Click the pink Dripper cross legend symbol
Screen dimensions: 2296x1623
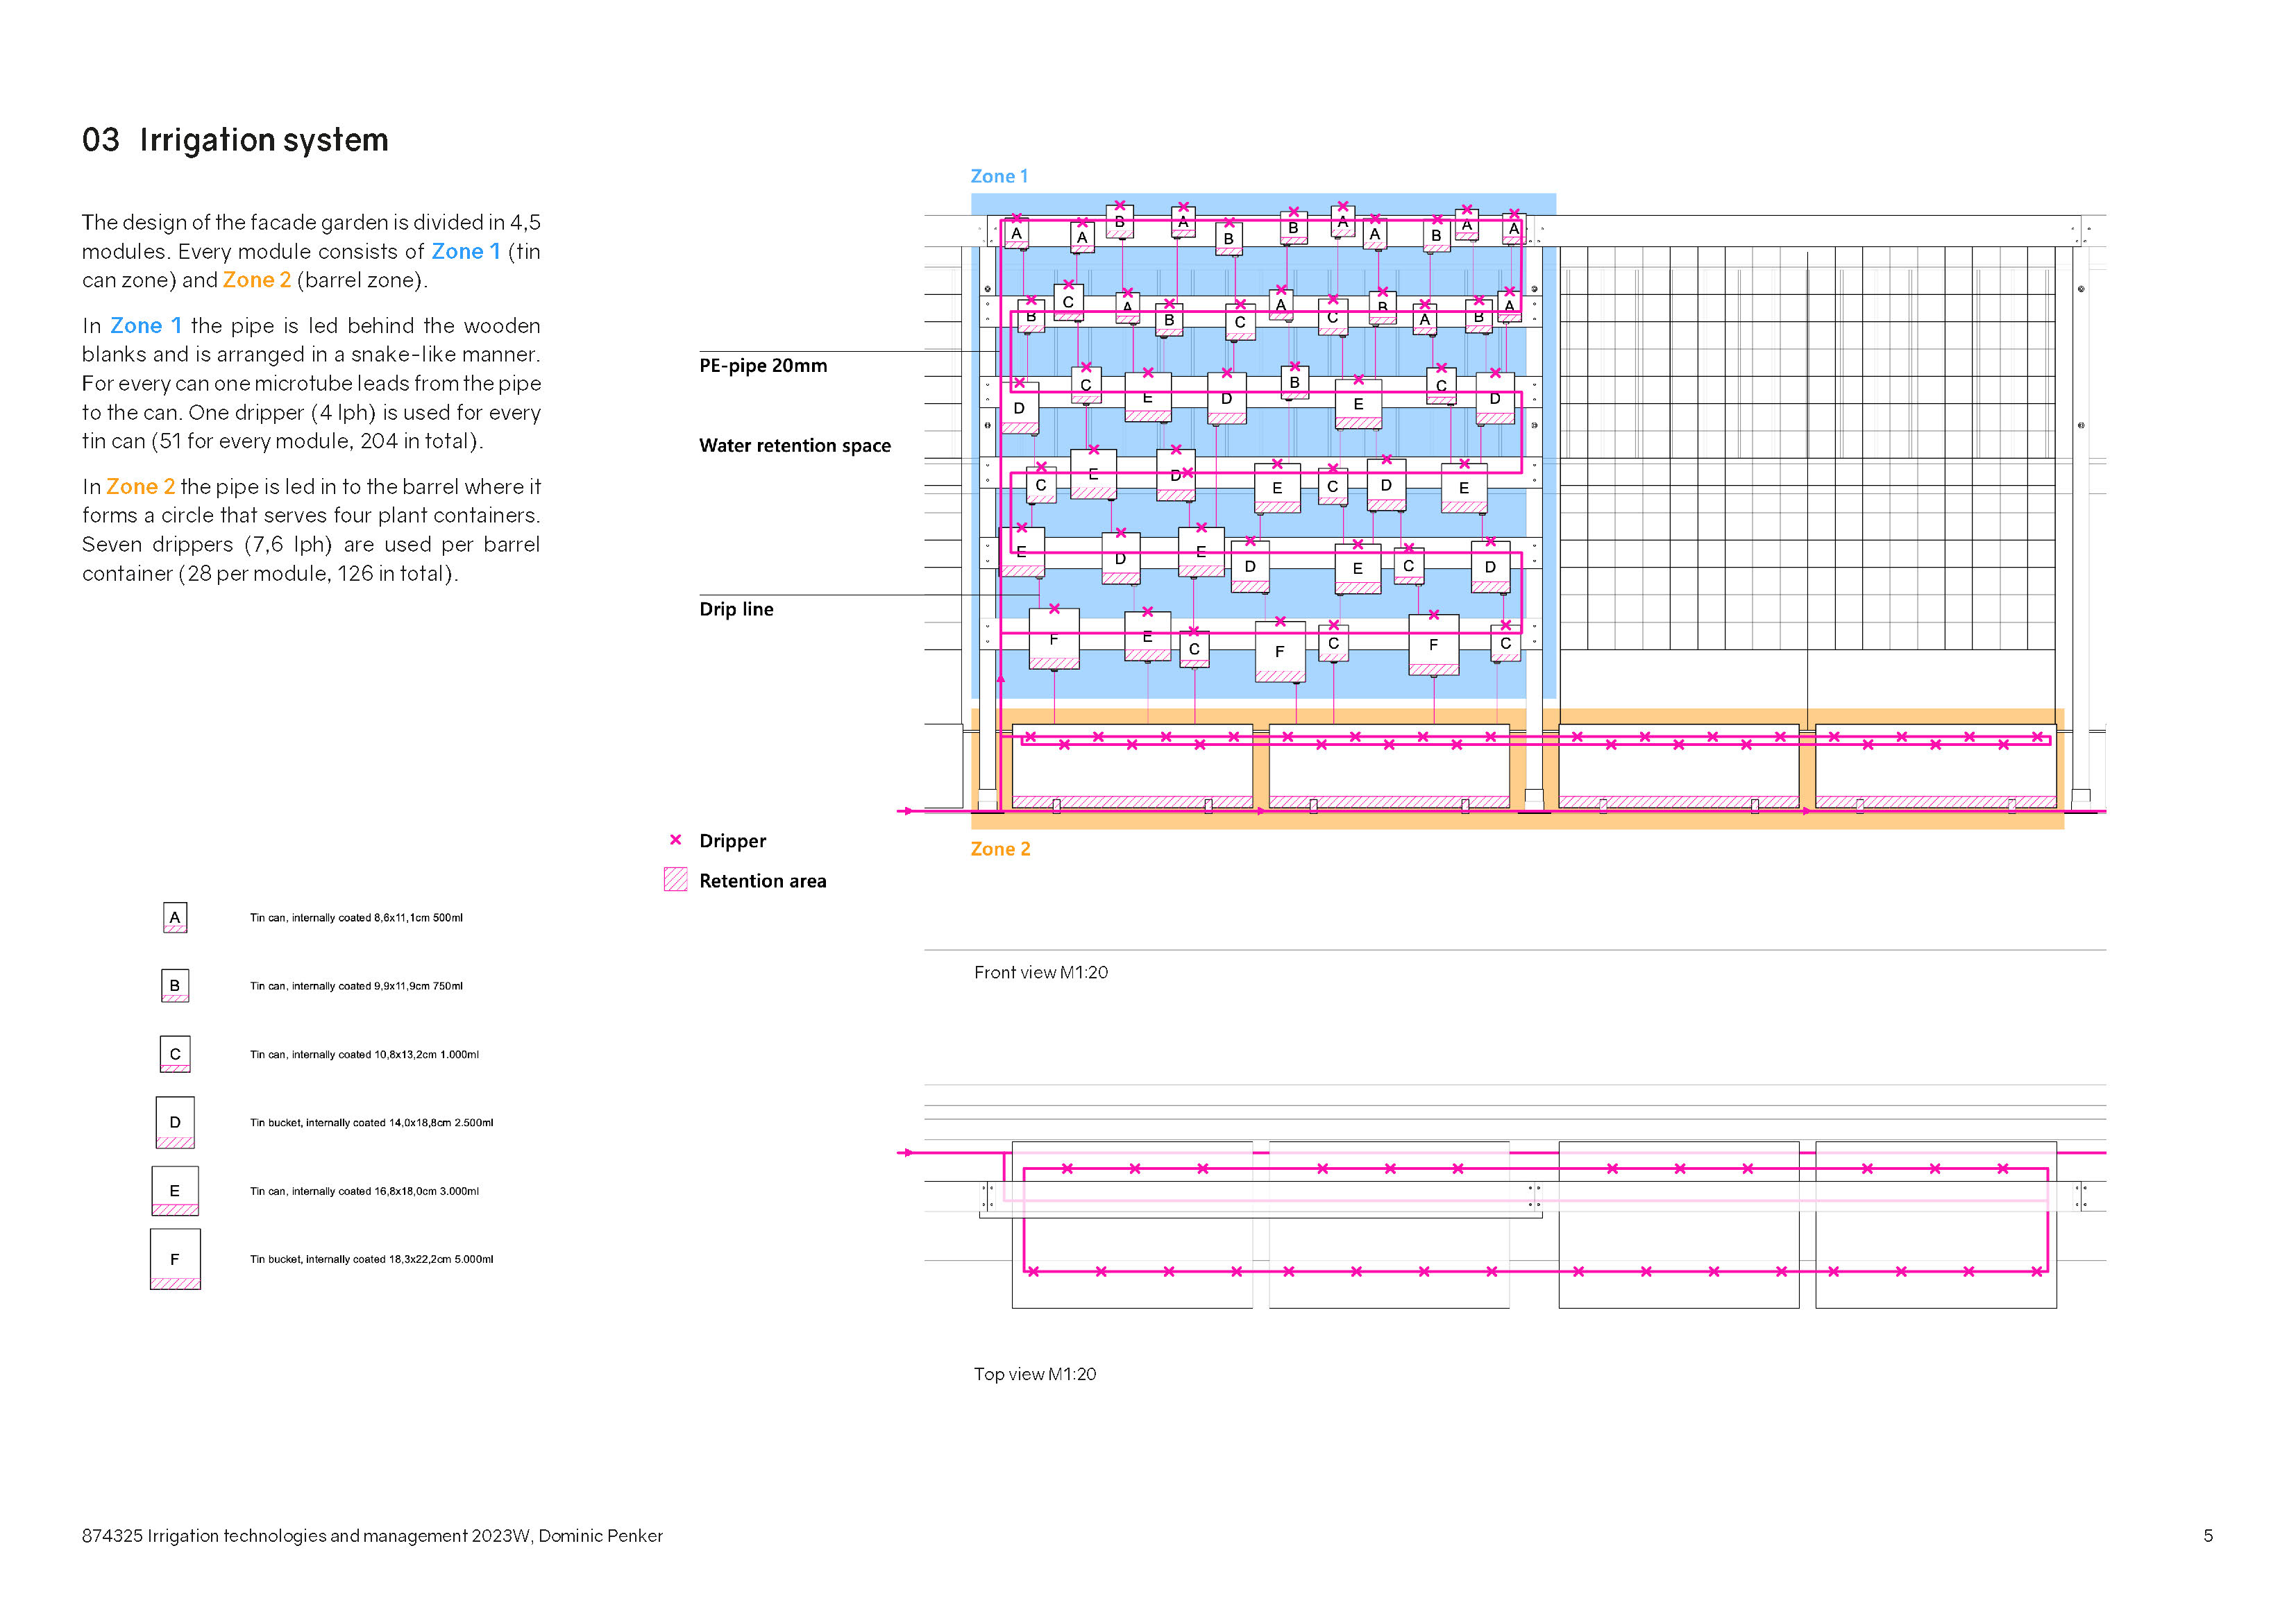pyautogui.click(x=676, y=840)
